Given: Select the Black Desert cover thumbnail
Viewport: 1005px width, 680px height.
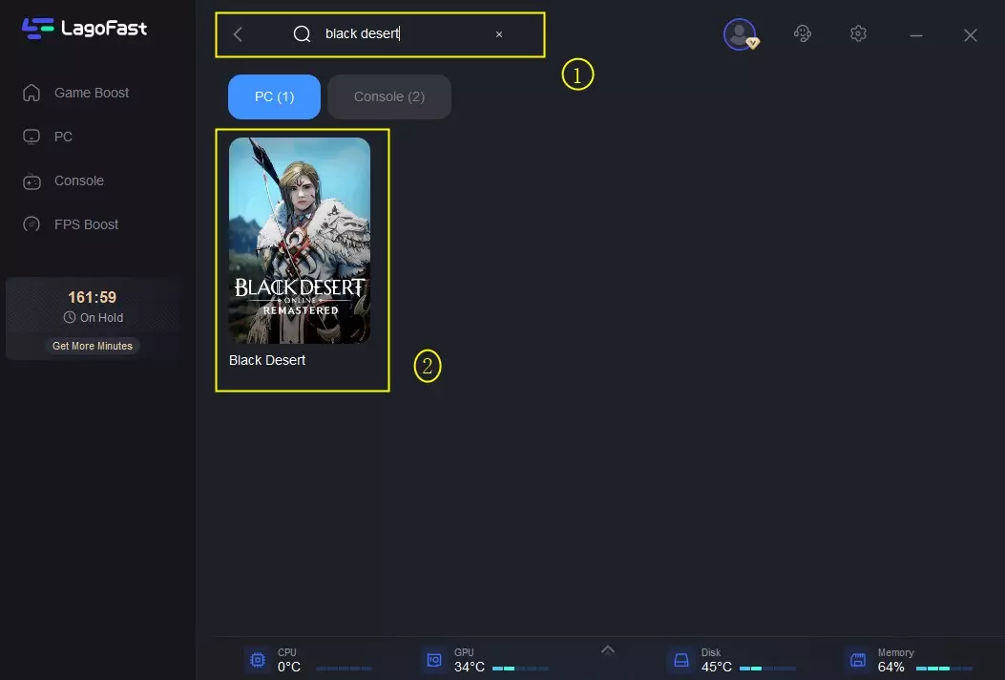Looking at the screenshot, I should 300,241.
